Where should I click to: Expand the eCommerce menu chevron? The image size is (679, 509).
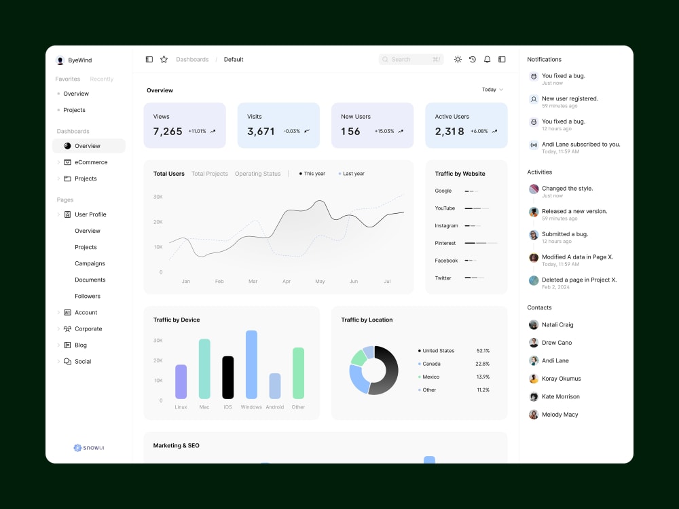click(58, 162)
